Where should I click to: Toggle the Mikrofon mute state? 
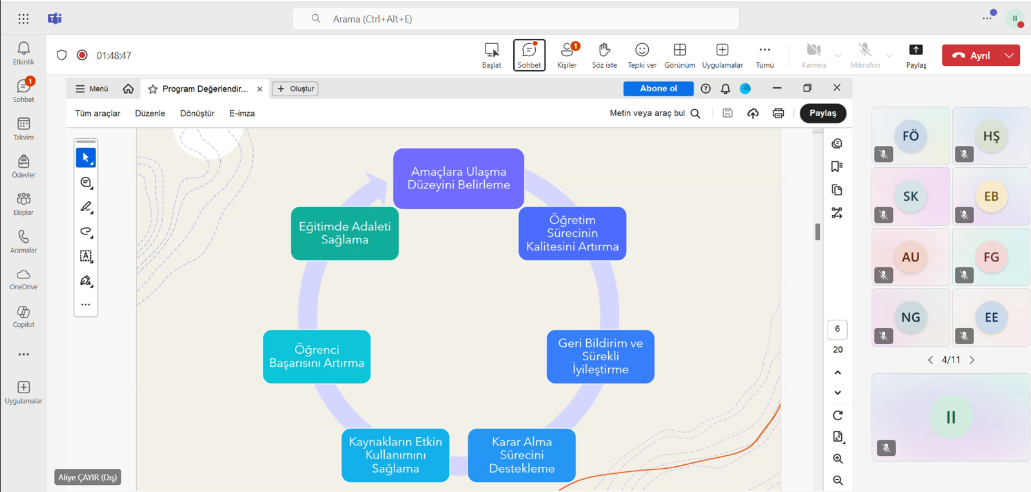[864, 55]
